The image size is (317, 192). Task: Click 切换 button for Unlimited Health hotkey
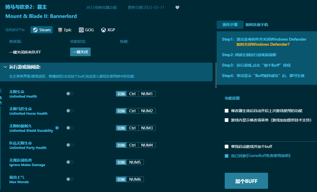(x=121, y=94)
